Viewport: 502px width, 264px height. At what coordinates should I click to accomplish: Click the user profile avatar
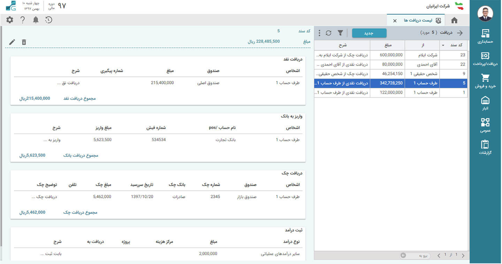click(x=485, y=14)
